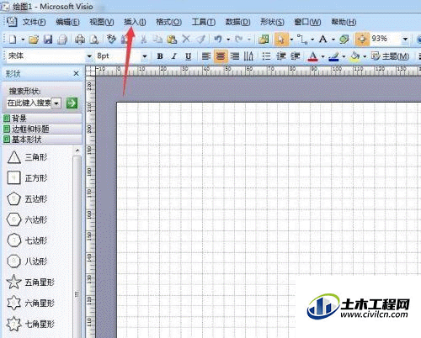This screenshot has height=338, width=421.
Task: Select the Text tool A
Action: pyautogui.click(x=323, y=39)
